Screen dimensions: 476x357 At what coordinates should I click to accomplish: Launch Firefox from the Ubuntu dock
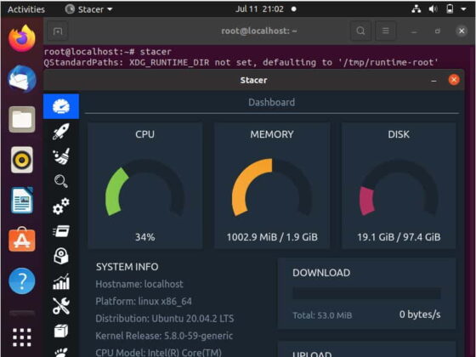22,38
